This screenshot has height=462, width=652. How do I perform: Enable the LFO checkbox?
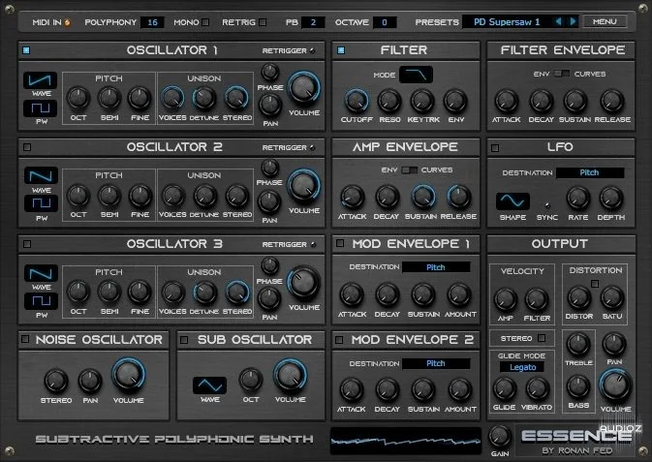coord(495,147)
